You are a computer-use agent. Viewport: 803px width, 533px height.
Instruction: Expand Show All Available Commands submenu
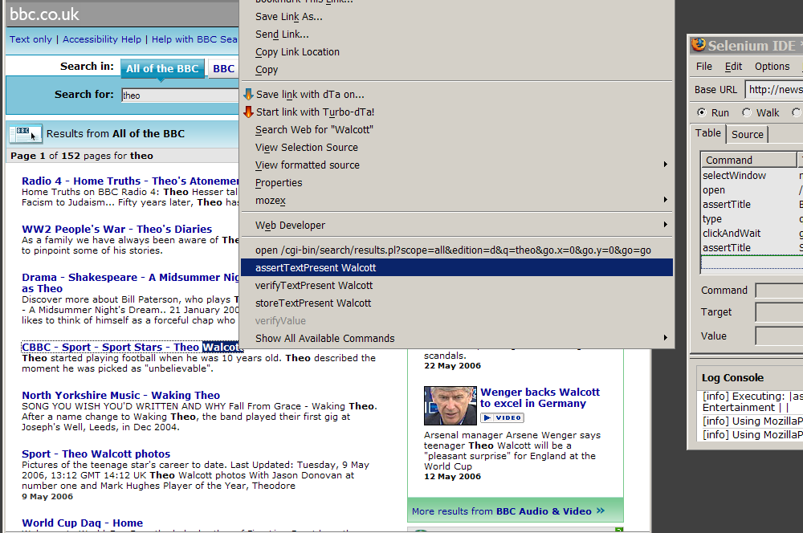click(x=665, y=338)
